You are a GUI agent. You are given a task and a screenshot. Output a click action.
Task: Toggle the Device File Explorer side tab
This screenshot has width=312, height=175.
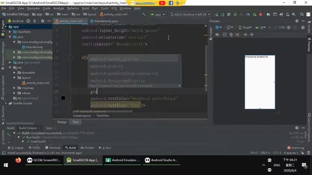point(309,127)
